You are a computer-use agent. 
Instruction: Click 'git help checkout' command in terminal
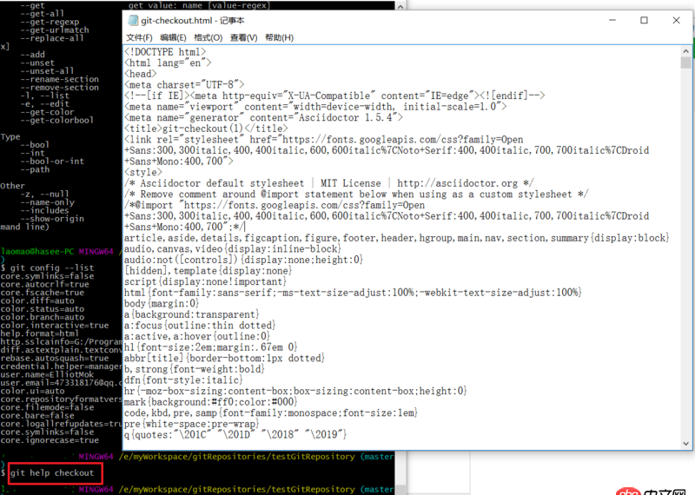click(x=52, y=472)
